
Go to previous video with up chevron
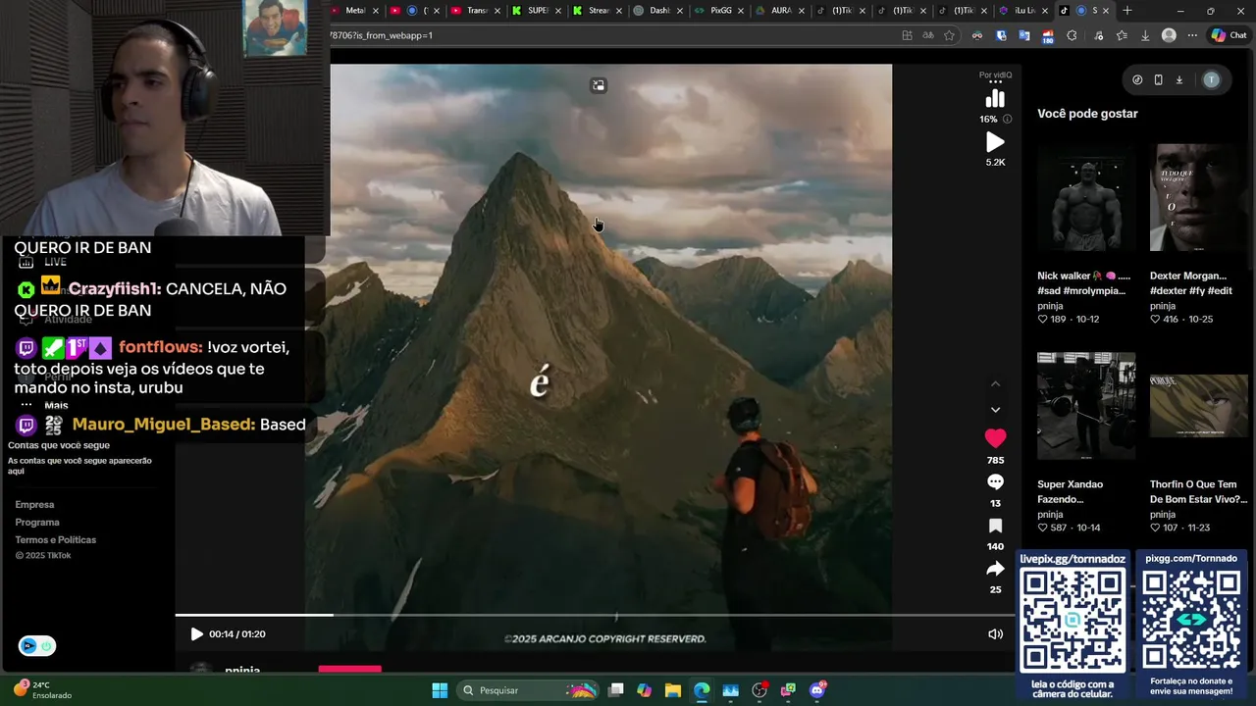[x=995, y=384]
